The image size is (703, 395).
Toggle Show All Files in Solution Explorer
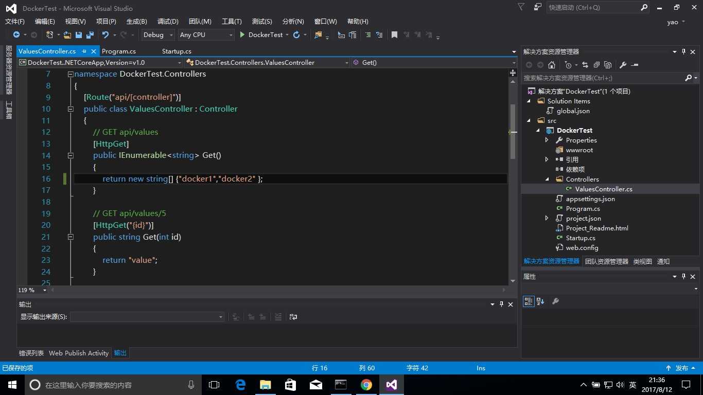pos(608,65)
